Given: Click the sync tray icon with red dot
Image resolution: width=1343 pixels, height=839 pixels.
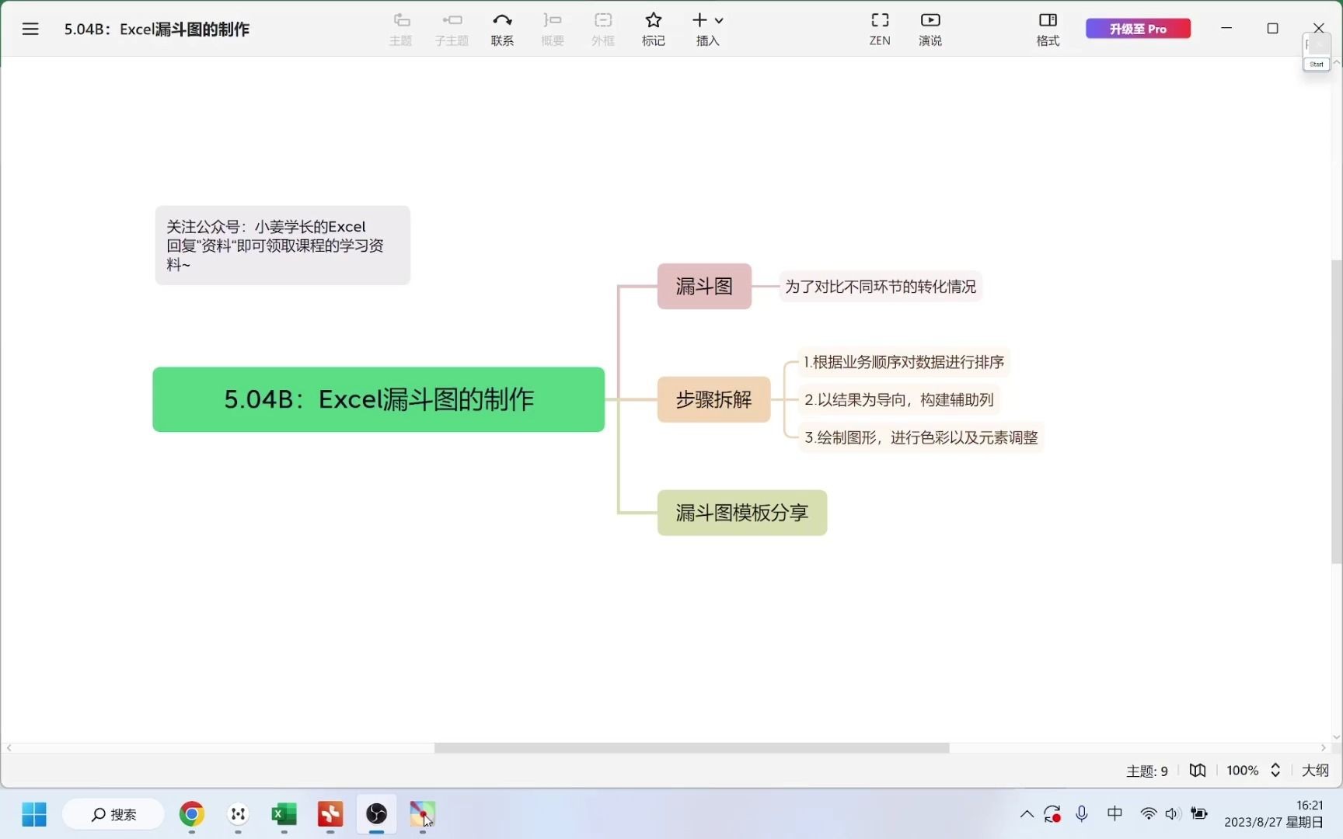Looking at the screenshot, I should tap(1053, 814).
